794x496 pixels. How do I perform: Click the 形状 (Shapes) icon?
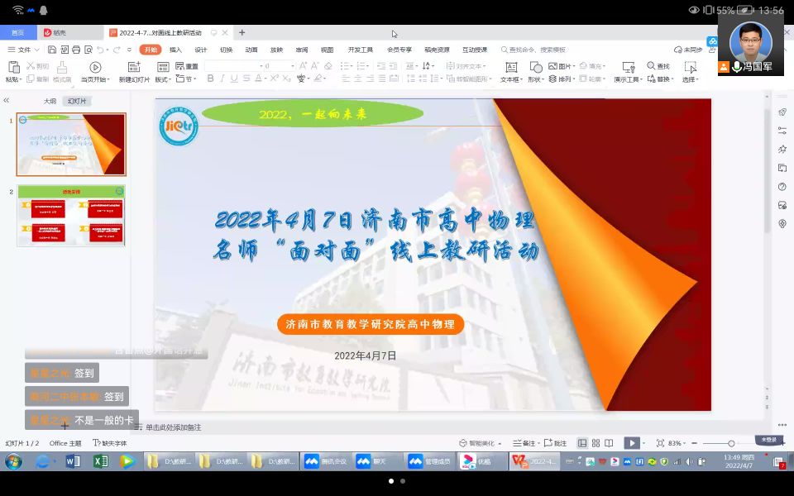click(536, 67)
